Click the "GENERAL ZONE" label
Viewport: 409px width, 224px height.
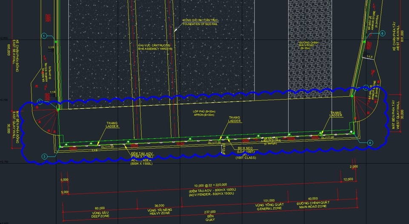tap(269, 208)
